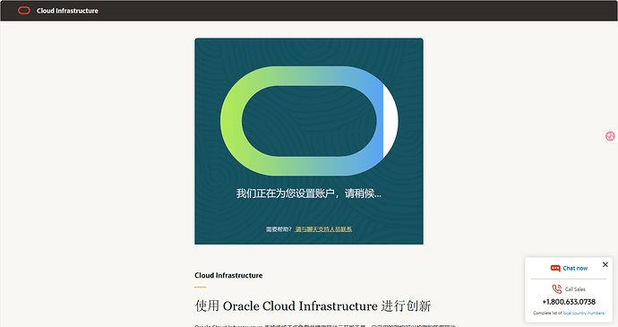Click the Cloud Infrastructure section heading
This screenshot has width=618, height=327.
click(x=228, y=275)
